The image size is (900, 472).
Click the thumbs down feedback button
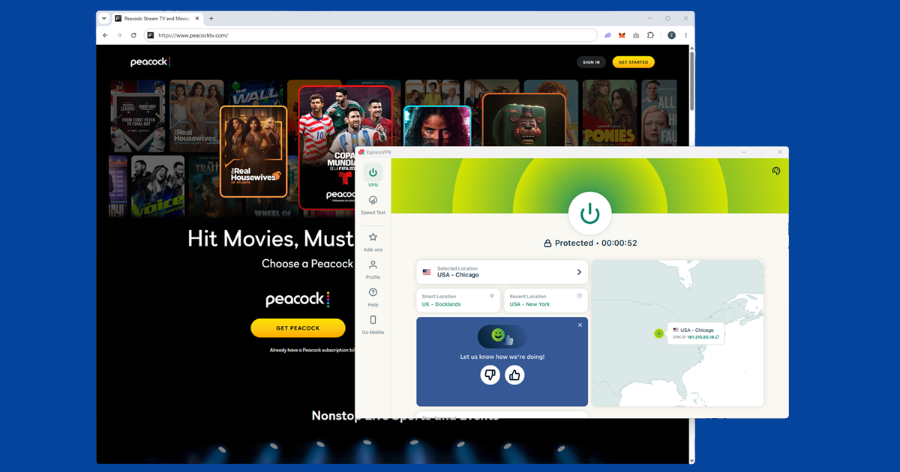click(x=490, y=375)
